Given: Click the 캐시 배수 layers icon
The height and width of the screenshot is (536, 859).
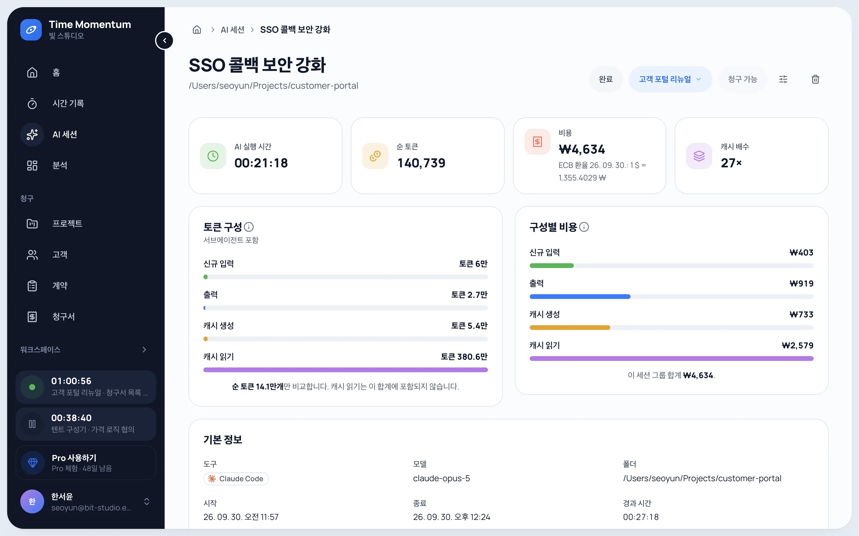Looking at the screenshot, I should point(699,156).
